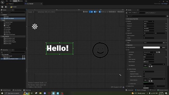Pick UEFN Button Quiet icon in Palette
This screenshot has width=169, height=95.
[x=4, y=40]
